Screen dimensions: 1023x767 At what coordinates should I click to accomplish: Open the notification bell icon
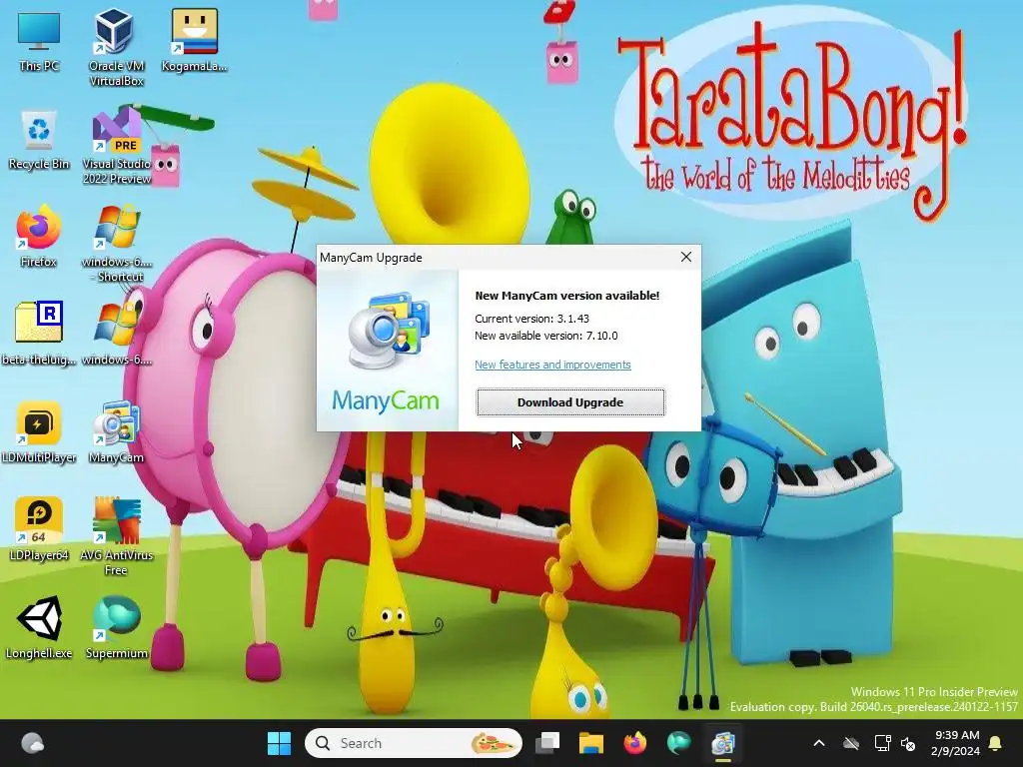pyautogui.click(x=996, y=743)
